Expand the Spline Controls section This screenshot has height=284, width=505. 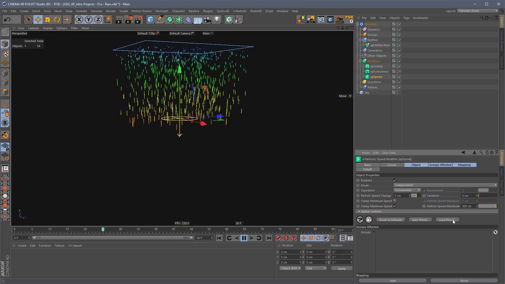359,211
